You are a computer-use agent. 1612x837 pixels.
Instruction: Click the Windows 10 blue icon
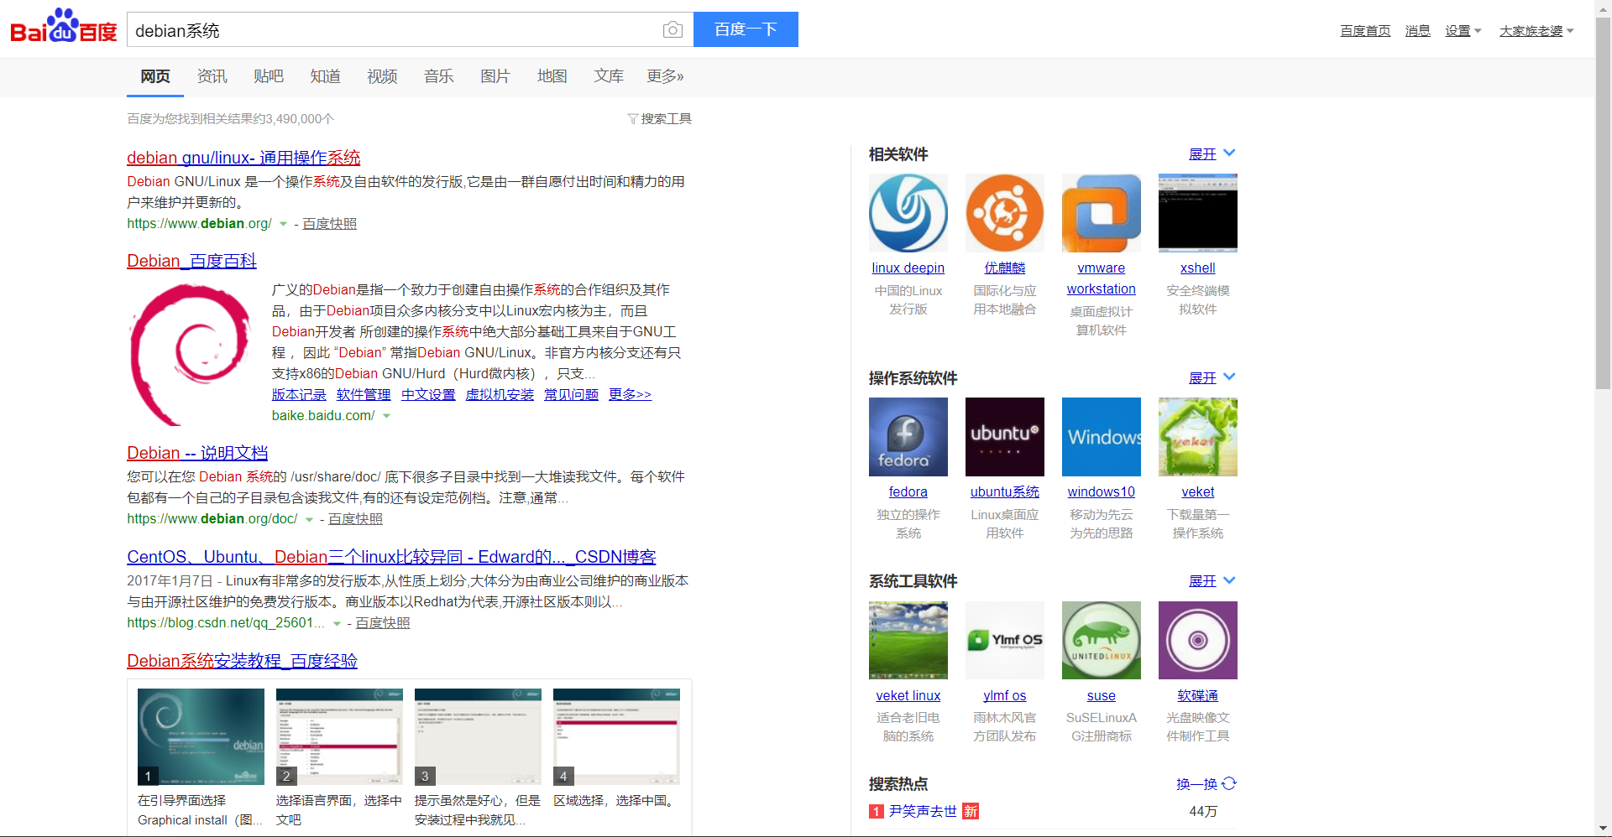point(1102,437)
